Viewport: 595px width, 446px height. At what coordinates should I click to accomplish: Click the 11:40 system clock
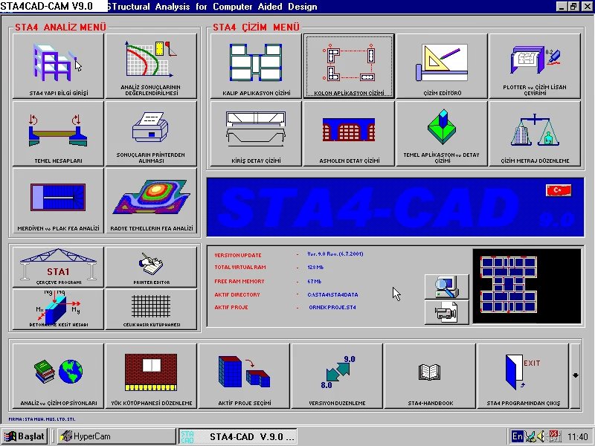578,436
